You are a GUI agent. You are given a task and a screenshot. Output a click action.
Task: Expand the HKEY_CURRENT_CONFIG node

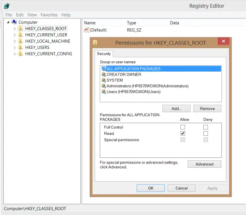click(15, 54)
